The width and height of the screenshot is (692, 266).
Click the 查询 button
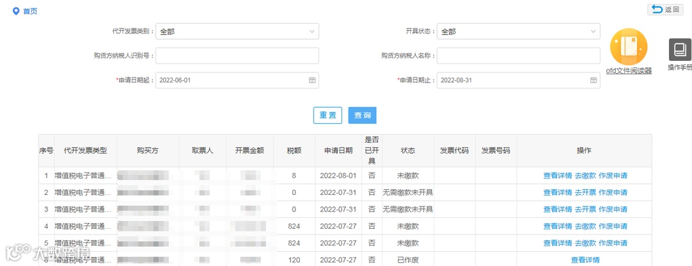362,115
